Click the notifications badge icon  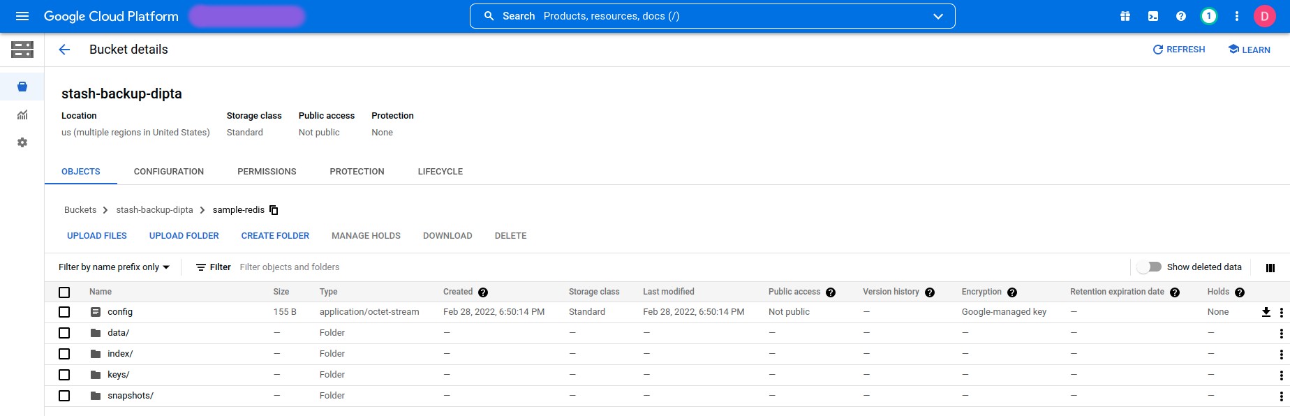pos(1208,16)
